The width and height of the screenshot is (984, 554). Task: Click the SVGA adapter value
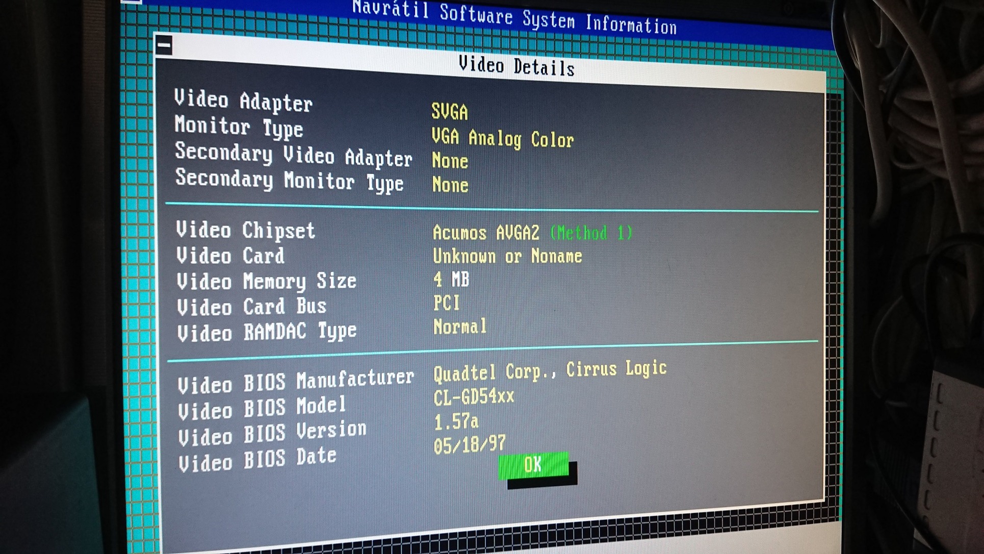(449, 112)
